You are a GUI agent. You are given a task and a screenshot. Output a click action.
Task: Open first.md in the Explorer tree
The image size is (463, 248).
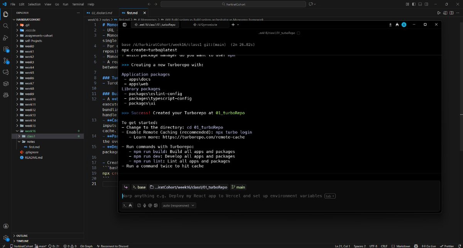(x=34, y=147)
